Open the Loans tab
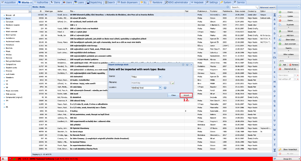The width and height of the screenshot is (301, 161). tap(79, 2)
